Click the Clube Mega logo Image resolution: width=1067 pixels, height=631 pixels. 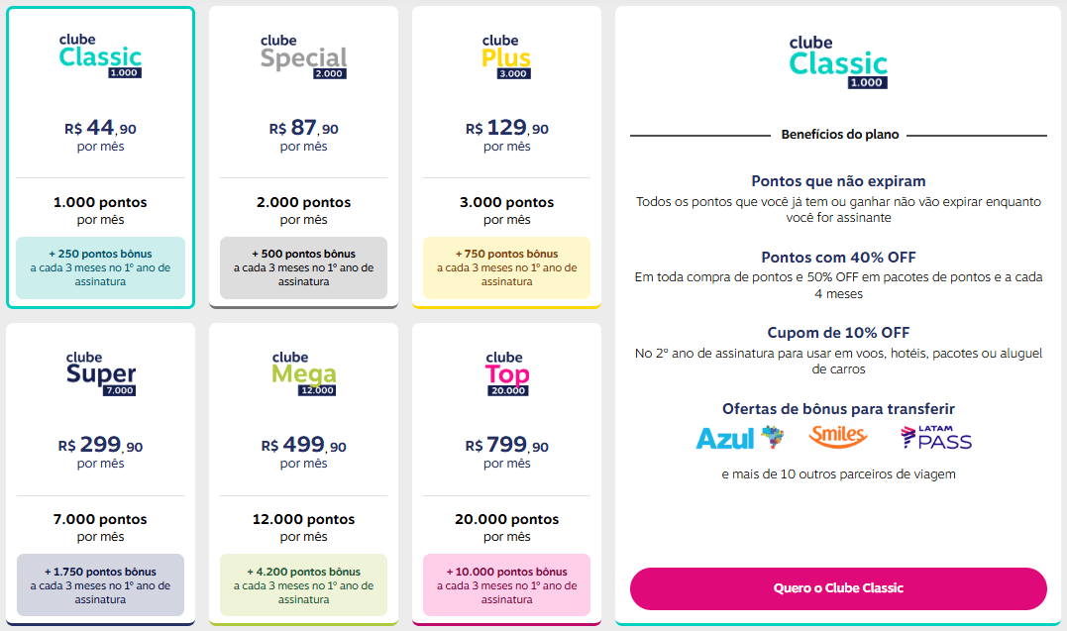(303, 373)
